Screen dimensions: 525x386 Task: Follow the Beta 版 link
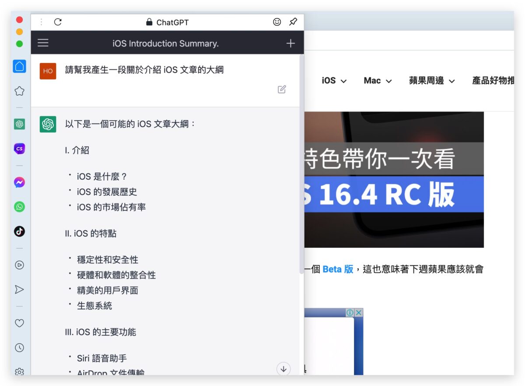(338, 269)
